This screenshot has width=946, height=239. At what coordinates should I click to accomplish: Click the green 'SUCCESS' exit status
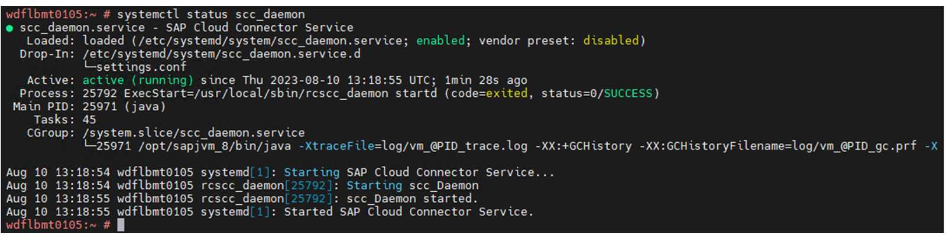(627, 93)
